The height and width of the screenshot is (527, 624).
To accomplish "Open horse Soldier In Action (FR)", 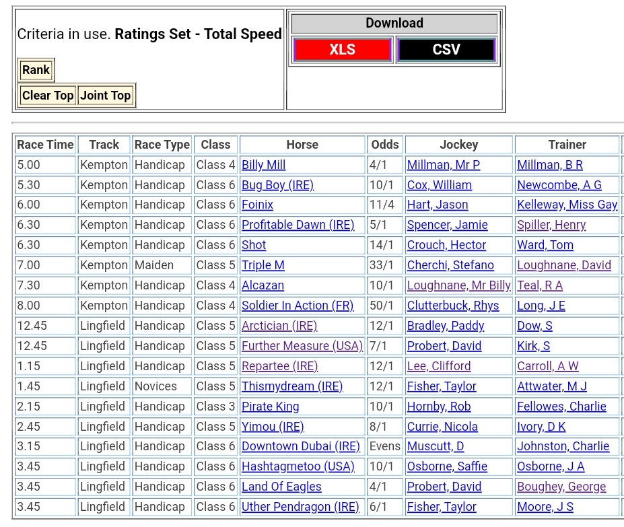I will point(297,306).
